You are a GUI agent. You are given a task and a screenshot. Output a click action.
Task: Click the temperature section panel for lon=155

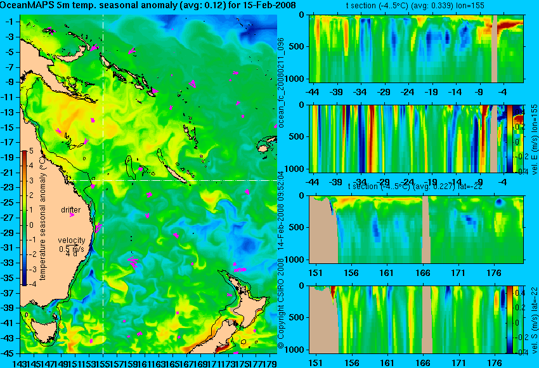pos(416,48)
